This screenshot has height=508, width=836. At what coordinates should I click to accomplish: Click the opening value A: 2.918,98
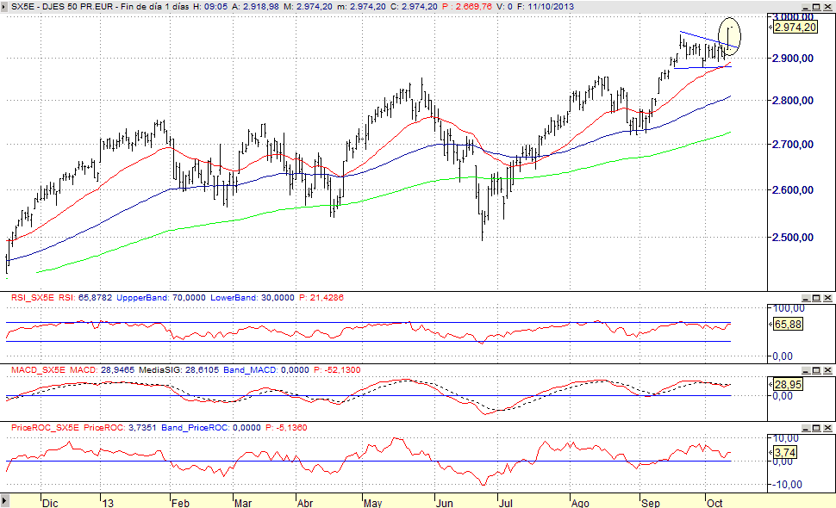[x=255, y=7]
